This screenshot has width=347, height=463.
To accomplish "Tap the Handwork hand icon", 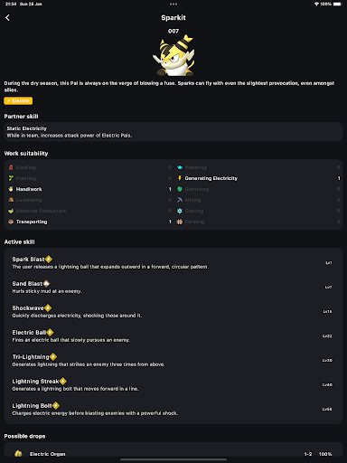I will coord(11,189).
